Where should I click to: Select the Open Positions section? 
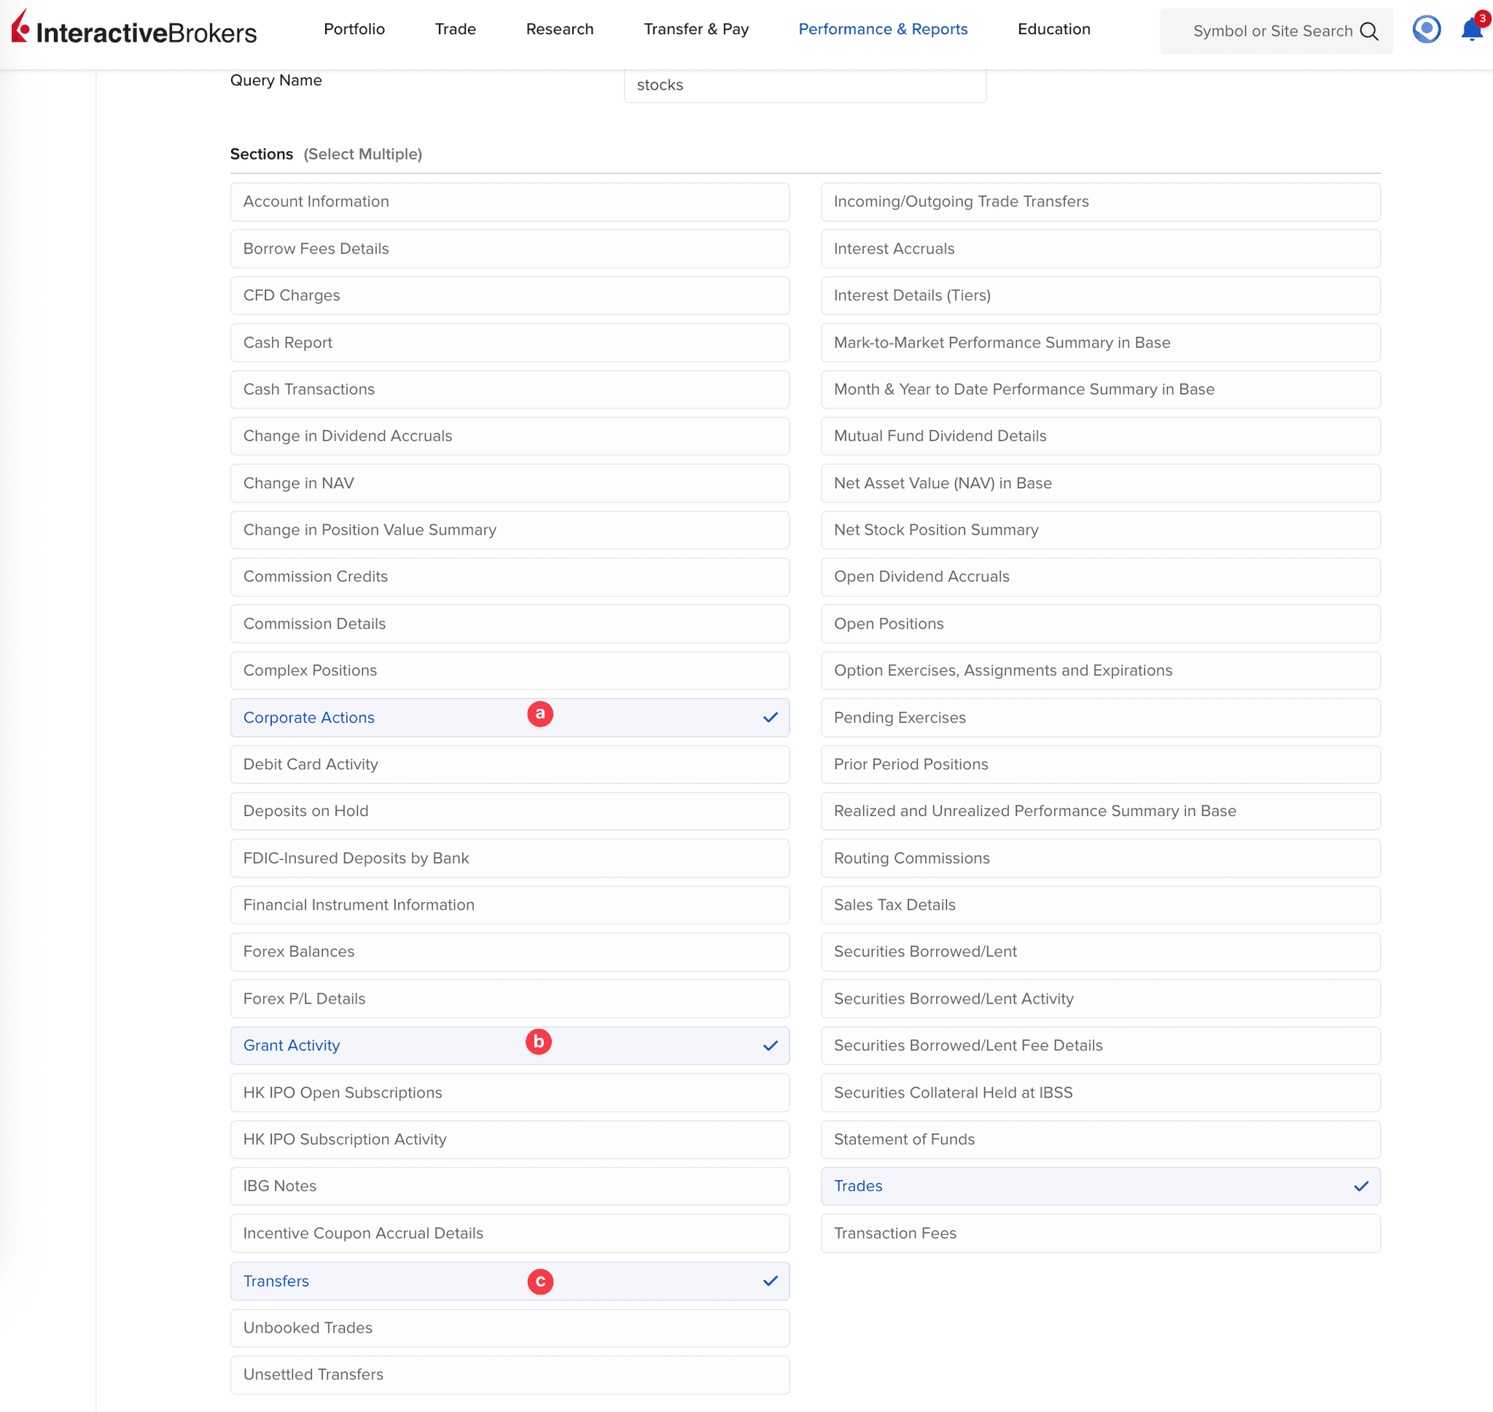1099,623
